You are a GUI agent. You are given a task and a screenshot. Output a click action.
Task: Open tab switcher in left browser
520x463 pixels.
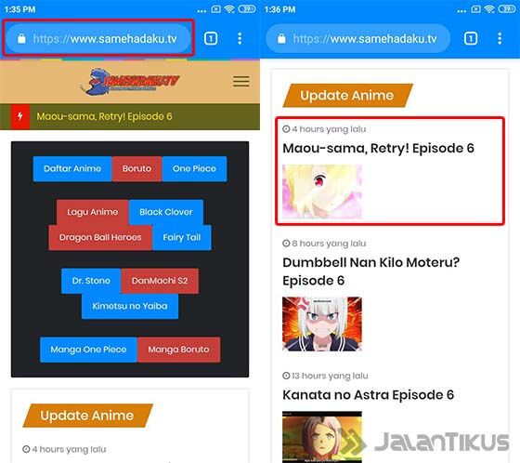pyautogui.click(x=211, y=38)
